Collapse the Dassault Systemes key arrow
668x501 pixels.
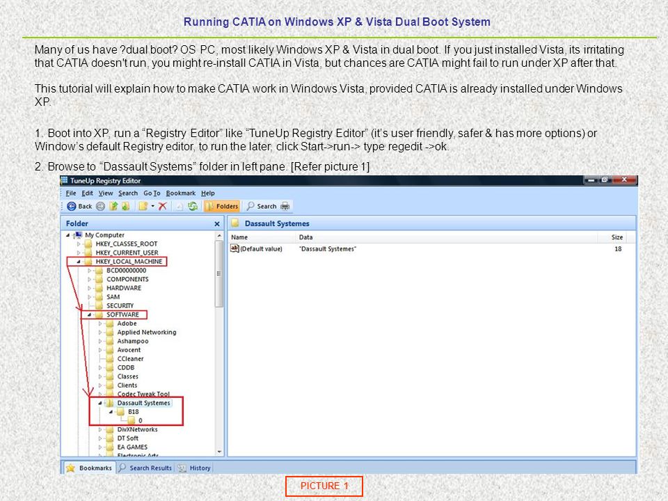click(x=100, y=404)
